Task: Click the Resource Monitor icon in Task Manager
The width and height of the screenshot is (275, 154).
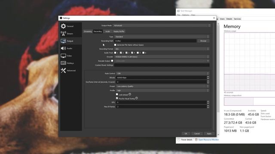Action: [196, 139]
